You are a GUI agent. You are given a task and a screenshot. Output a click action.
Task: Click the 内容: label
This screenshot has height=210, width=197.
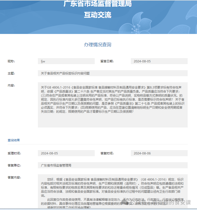11,85
